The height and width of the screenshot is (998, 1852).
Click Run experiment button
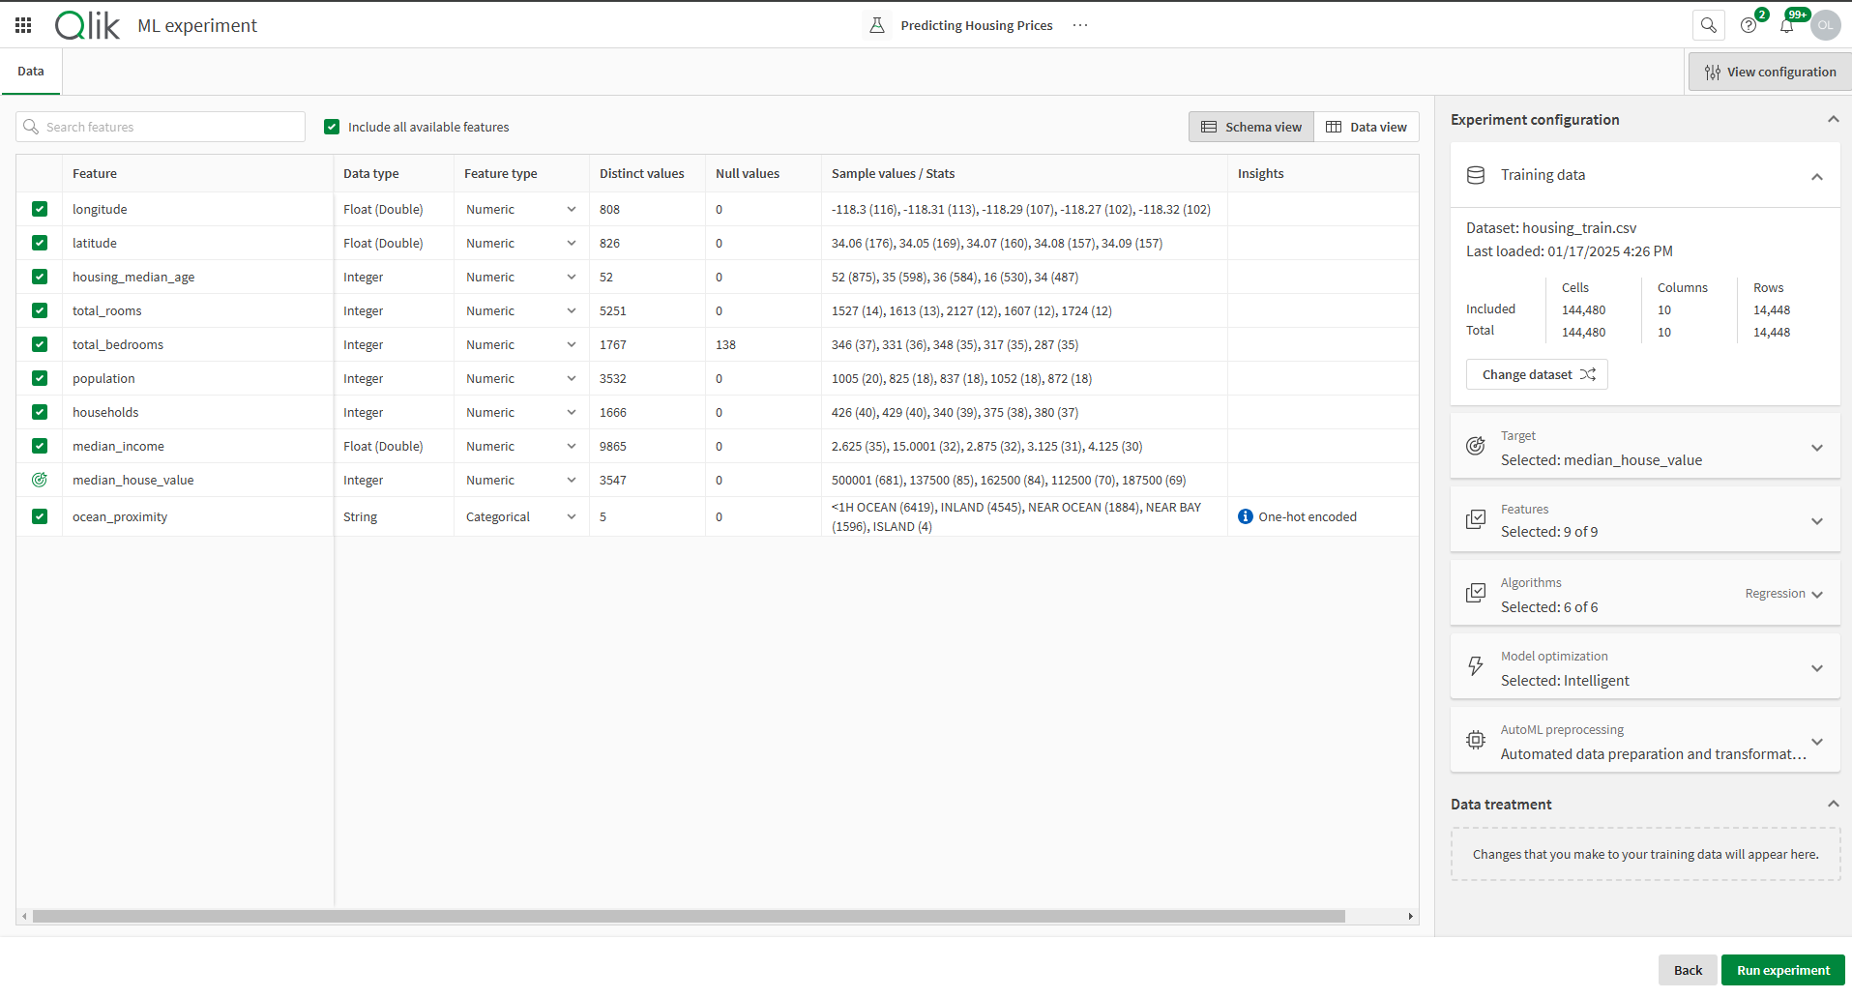[x=1782, y=970]
